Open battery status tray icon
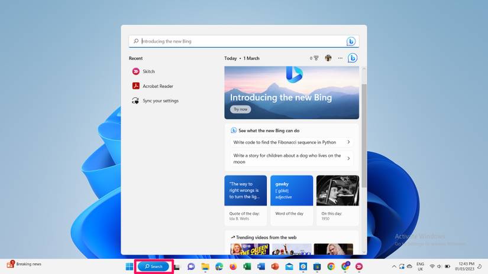 point(448,266)
